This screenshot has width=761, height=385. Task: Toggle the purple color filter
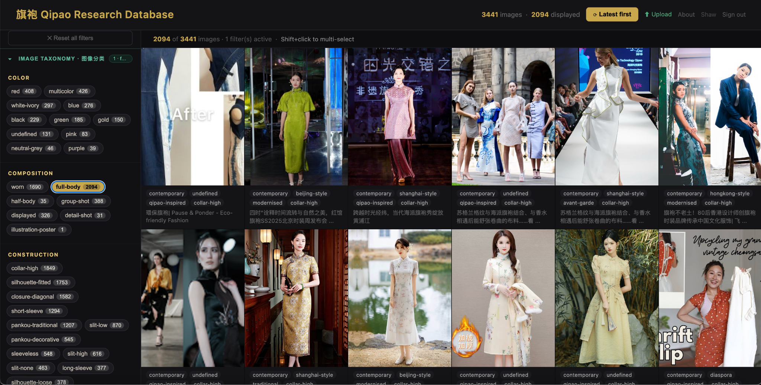coord(83,148)
